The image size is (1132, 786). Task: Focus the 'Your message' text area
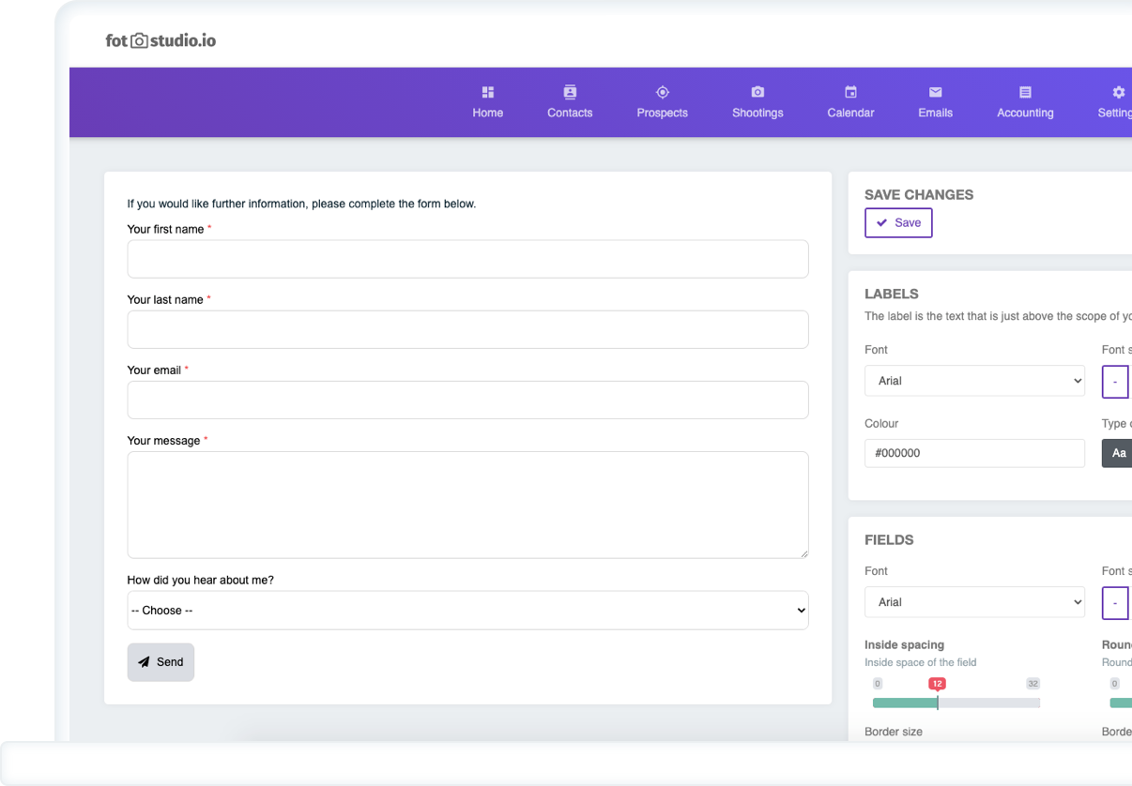[467, 505]
